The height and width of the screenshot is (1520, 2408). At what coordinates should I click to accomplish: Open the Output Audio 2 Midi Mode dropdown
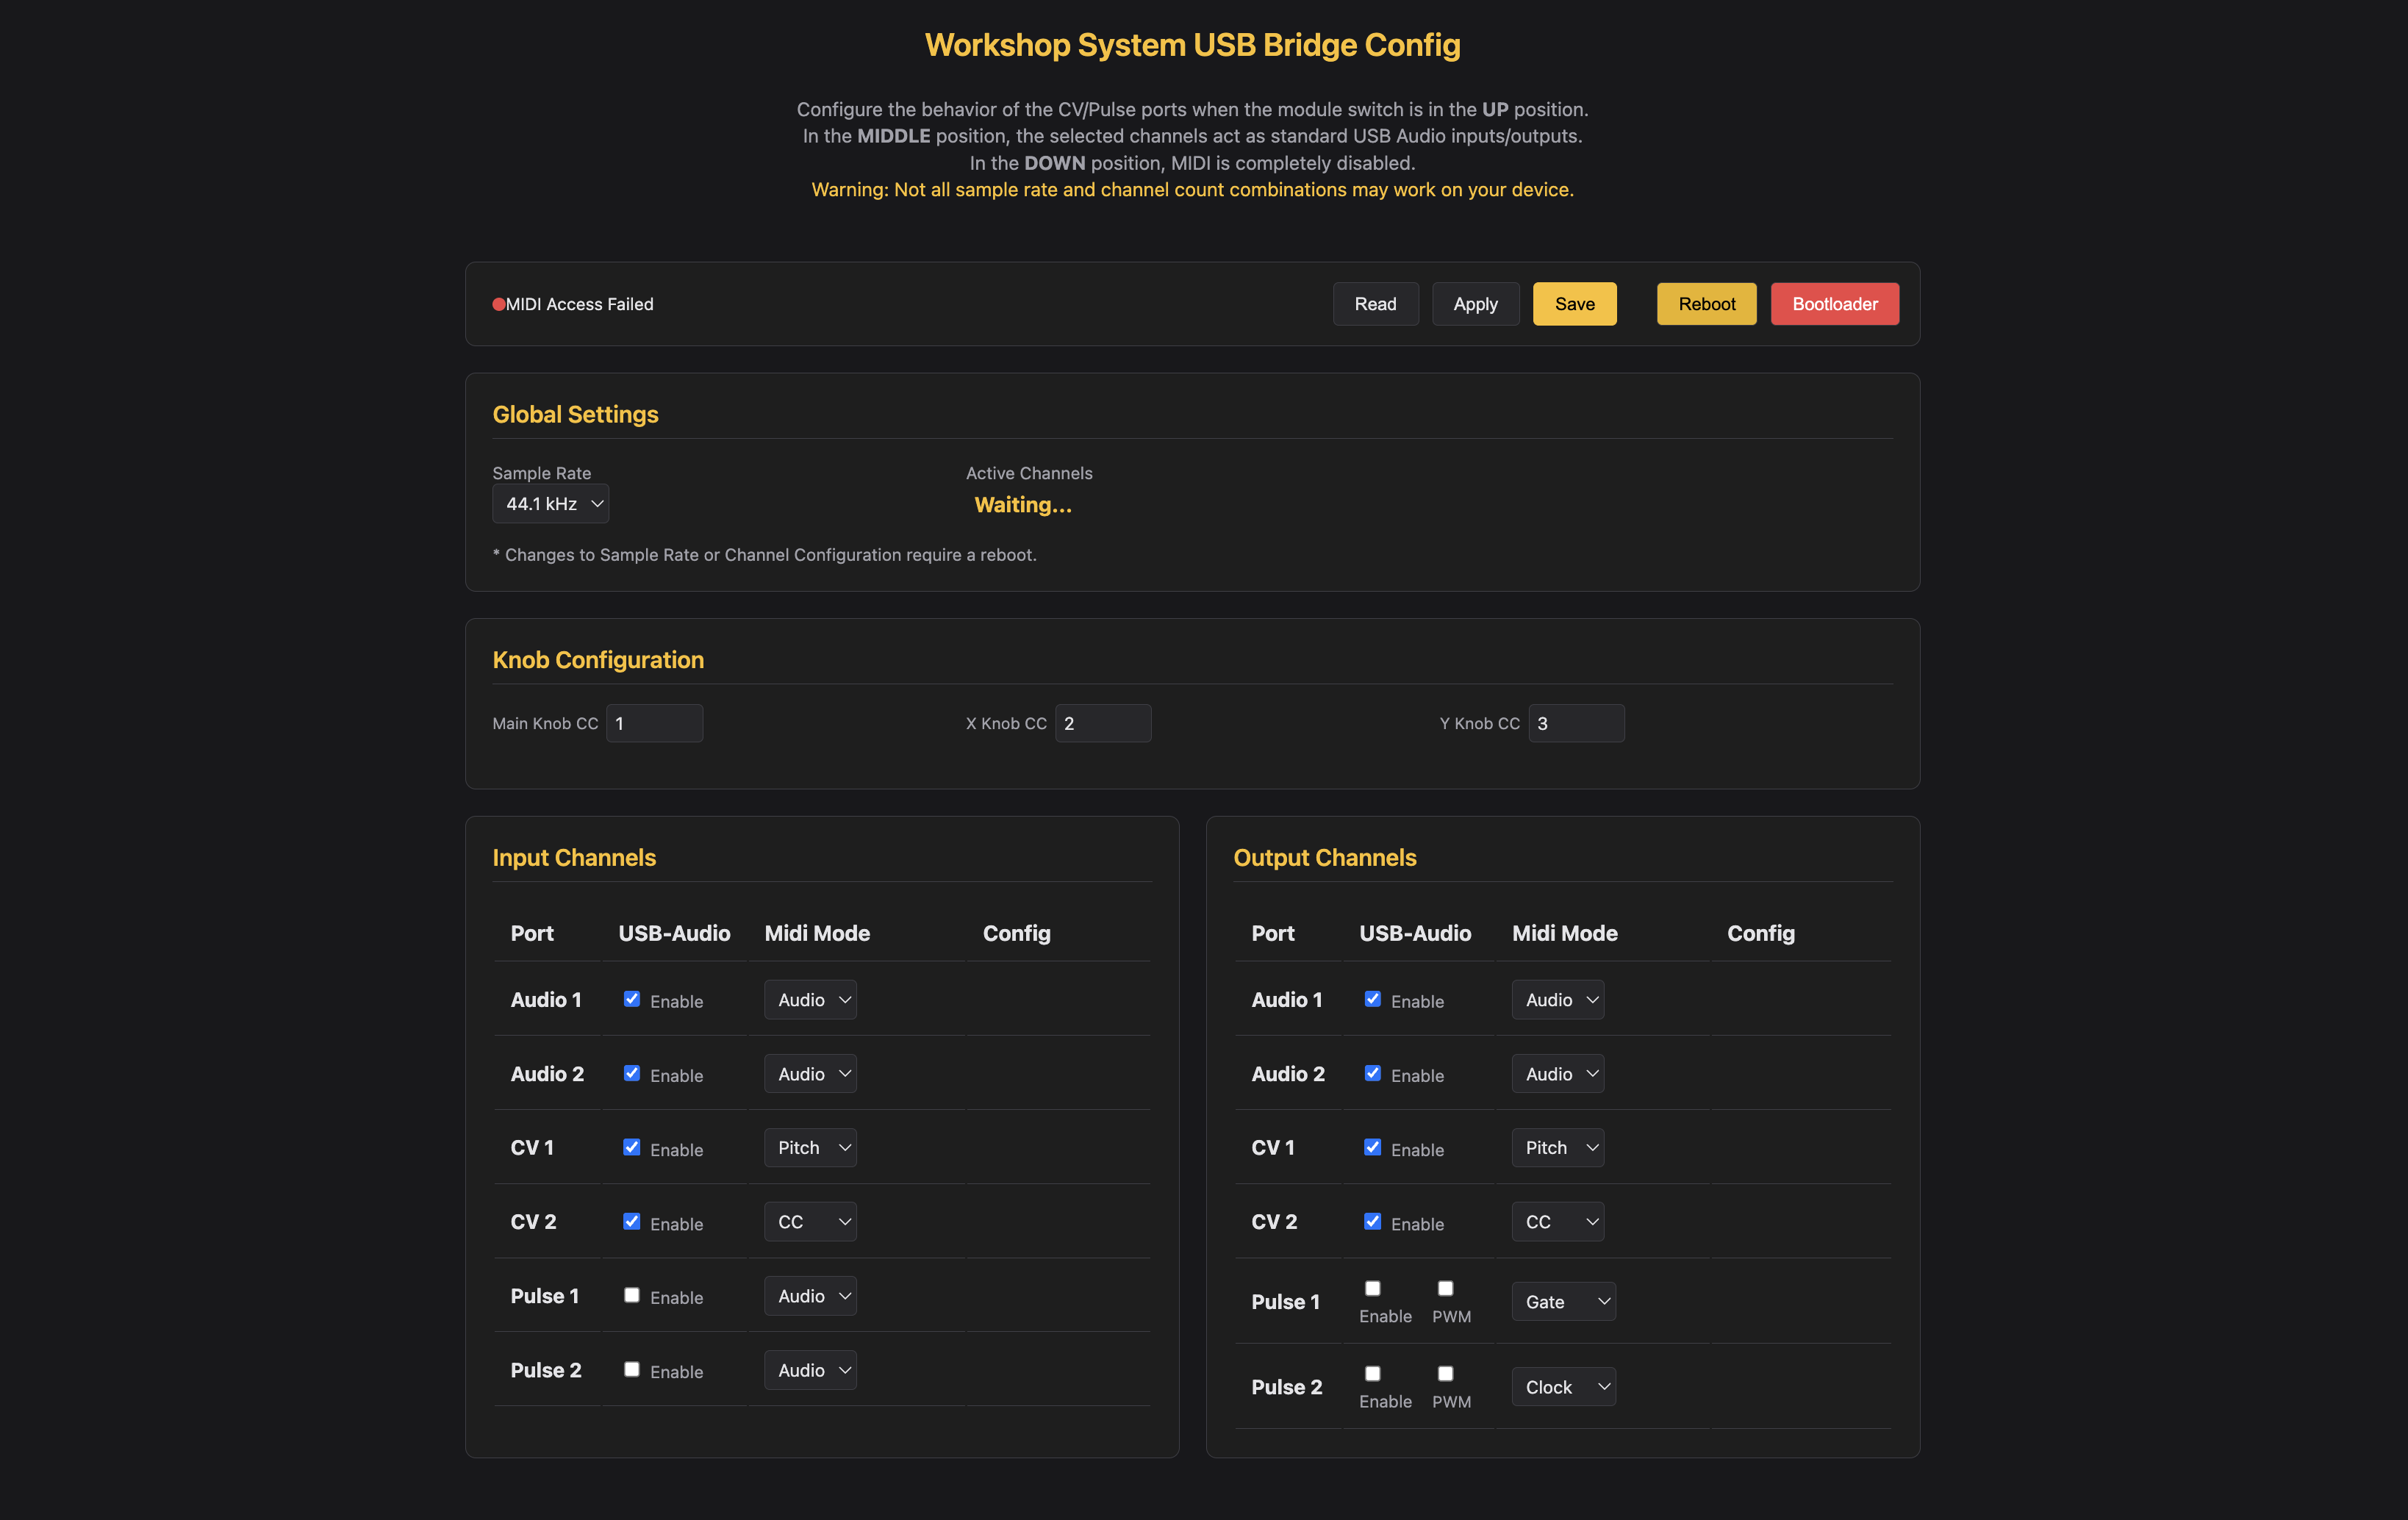point(1558,1074)
